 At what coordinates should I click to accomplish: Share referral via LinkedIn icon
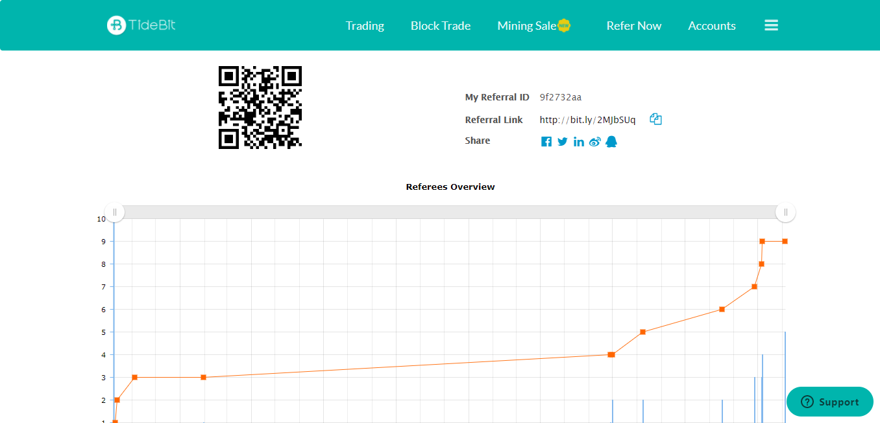(x=579, y=142)
